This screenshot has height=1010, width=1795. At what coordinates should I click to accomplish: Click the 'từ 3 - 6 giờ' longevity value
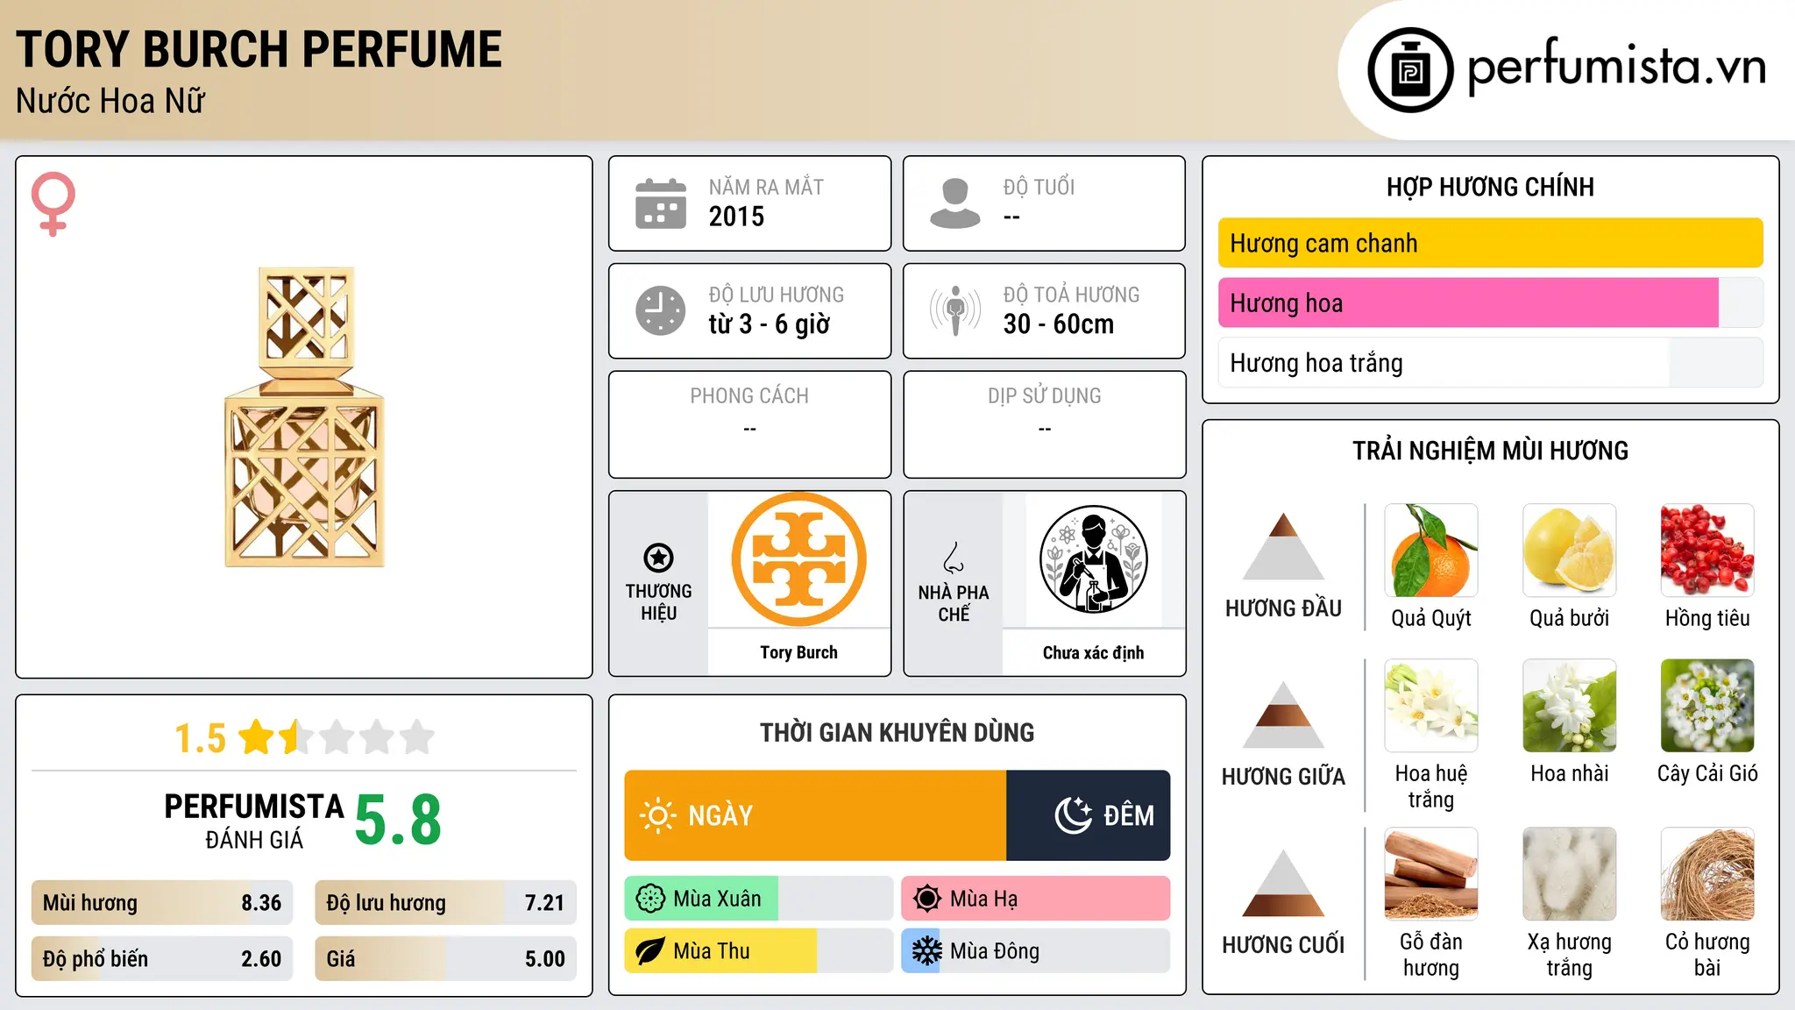click(769, 324)
